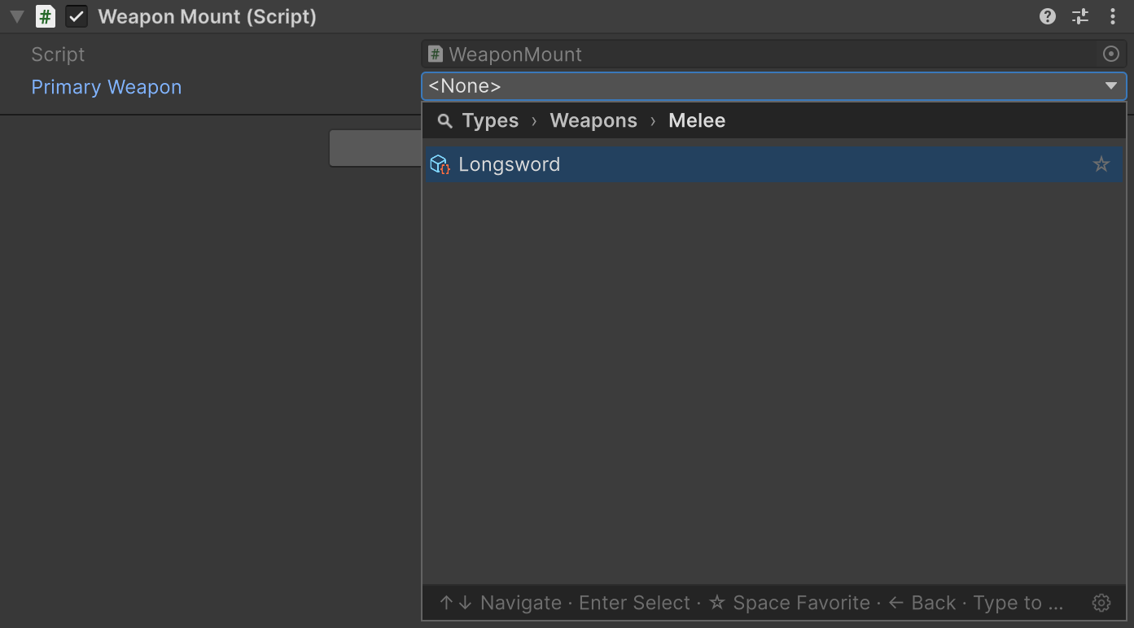Open the type selector settings gear
The image size is (1134, 628).
[1101, 603]
